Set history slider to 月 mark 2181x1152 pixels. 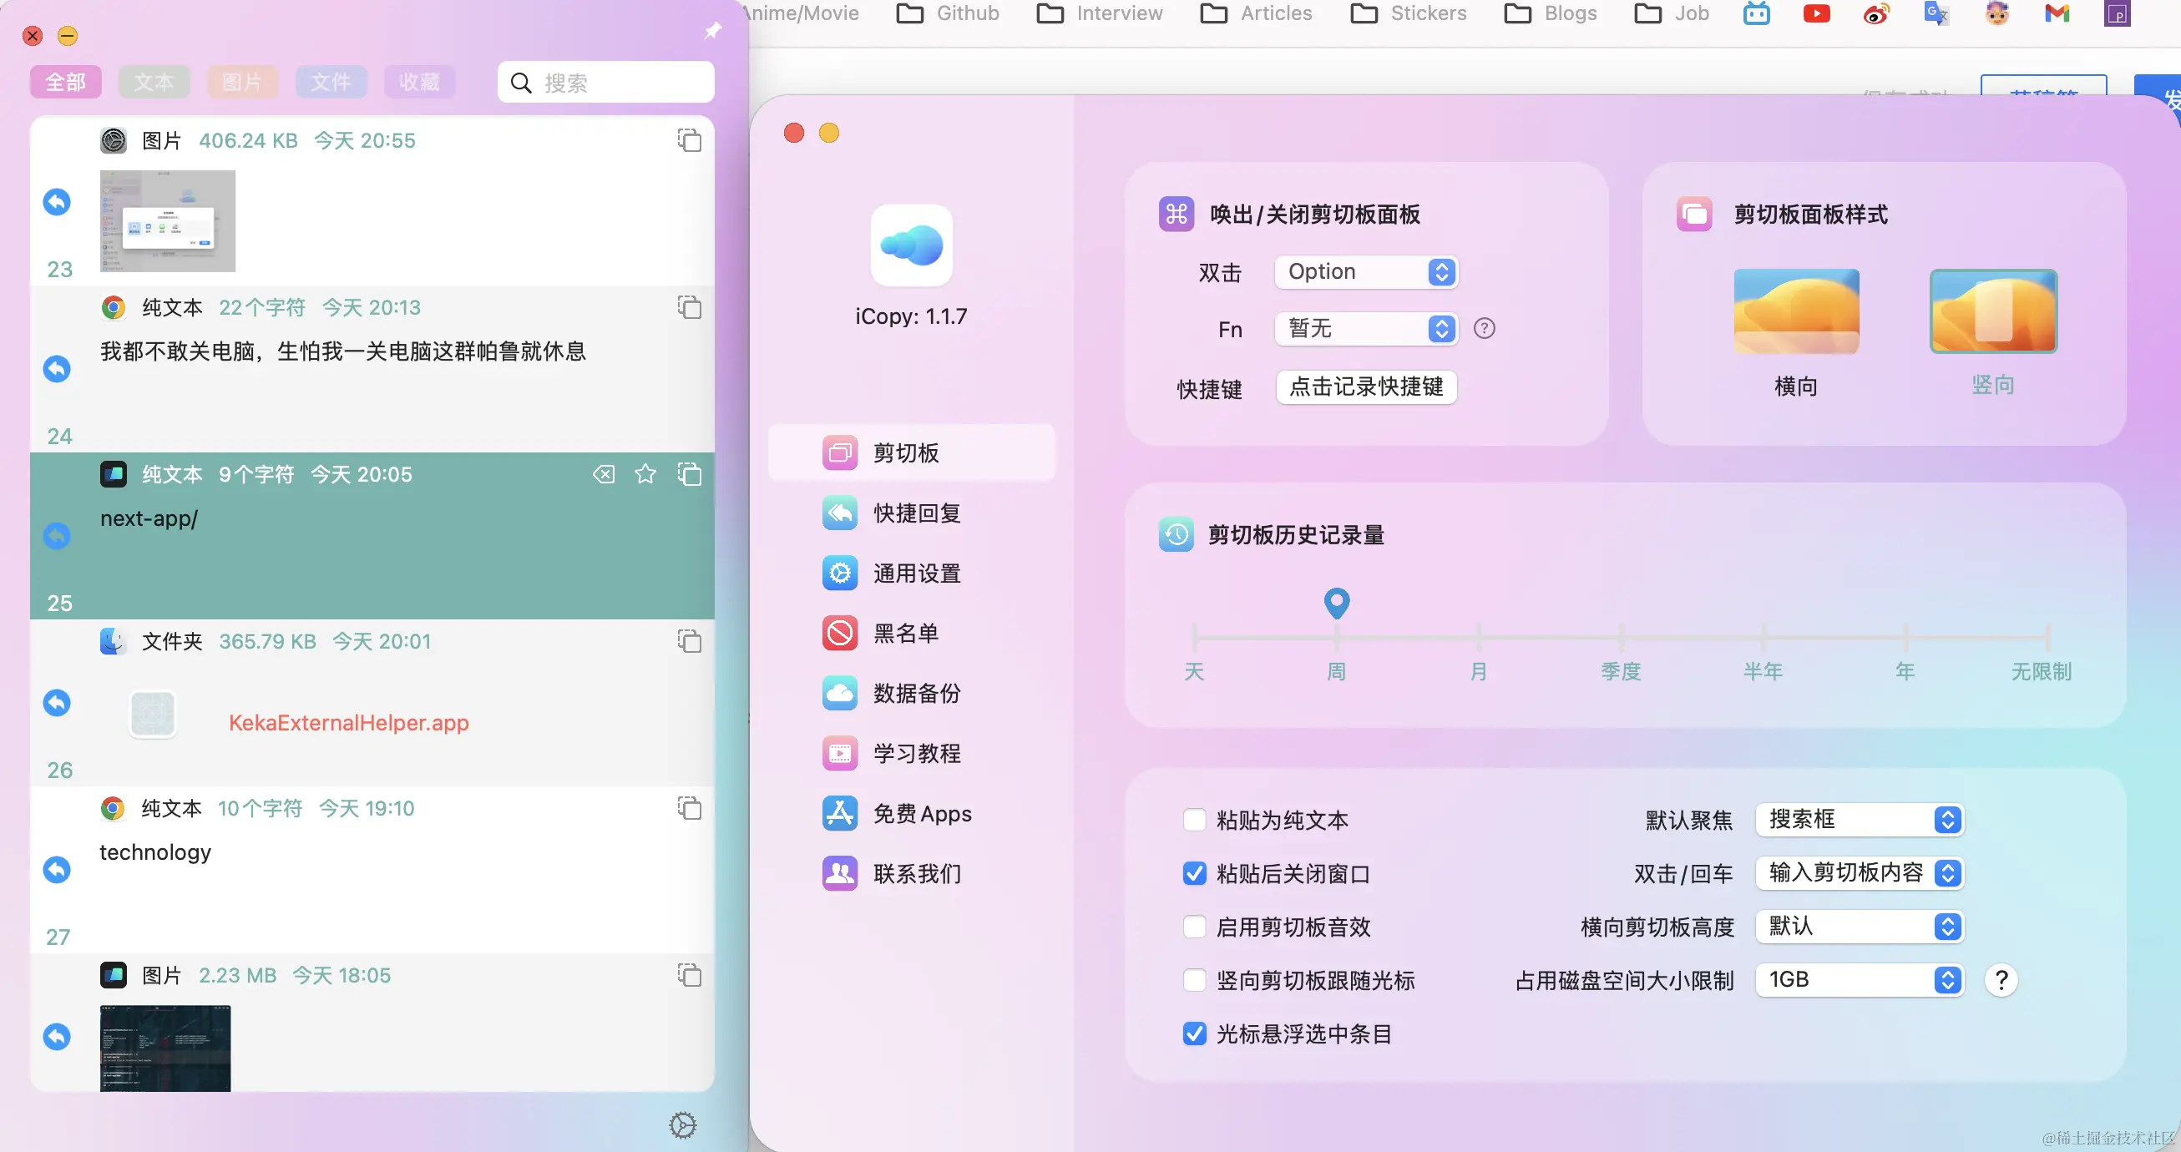pos(1478,636)
